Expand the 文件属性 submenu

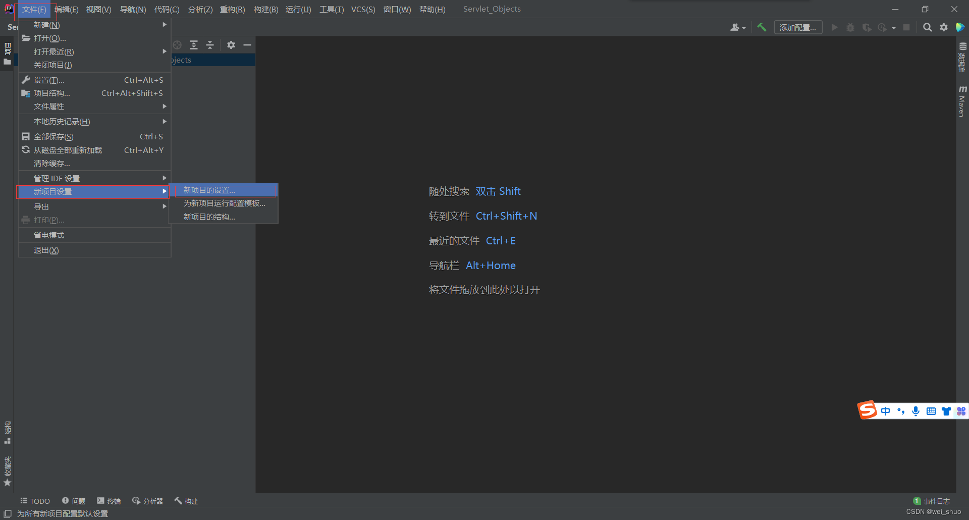[94, 106]
